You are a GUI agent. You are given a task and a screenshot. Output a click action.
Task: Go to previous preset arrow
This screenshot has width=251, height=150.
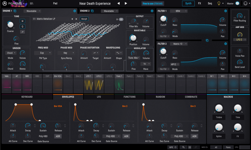pos(118,3)
